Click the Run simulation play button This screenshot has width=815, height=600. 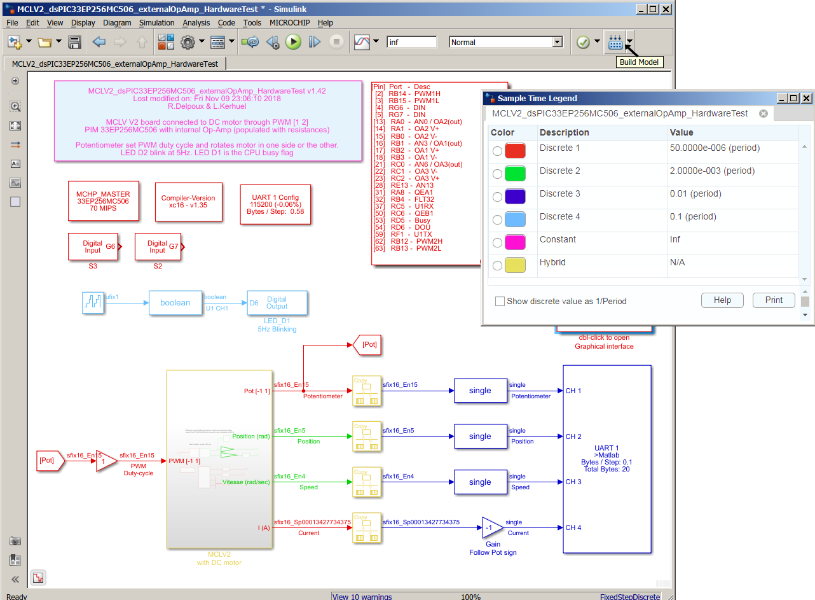click(293, 42)
